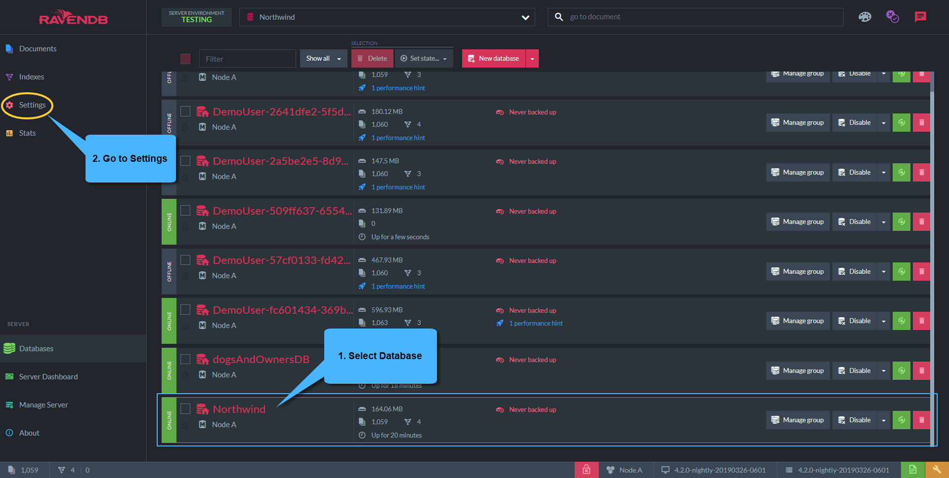Check the DemoUser-509ff637 checkbox
Image resolution: width=949 pixels, height=478 pixels.
[x=185, y=210]
